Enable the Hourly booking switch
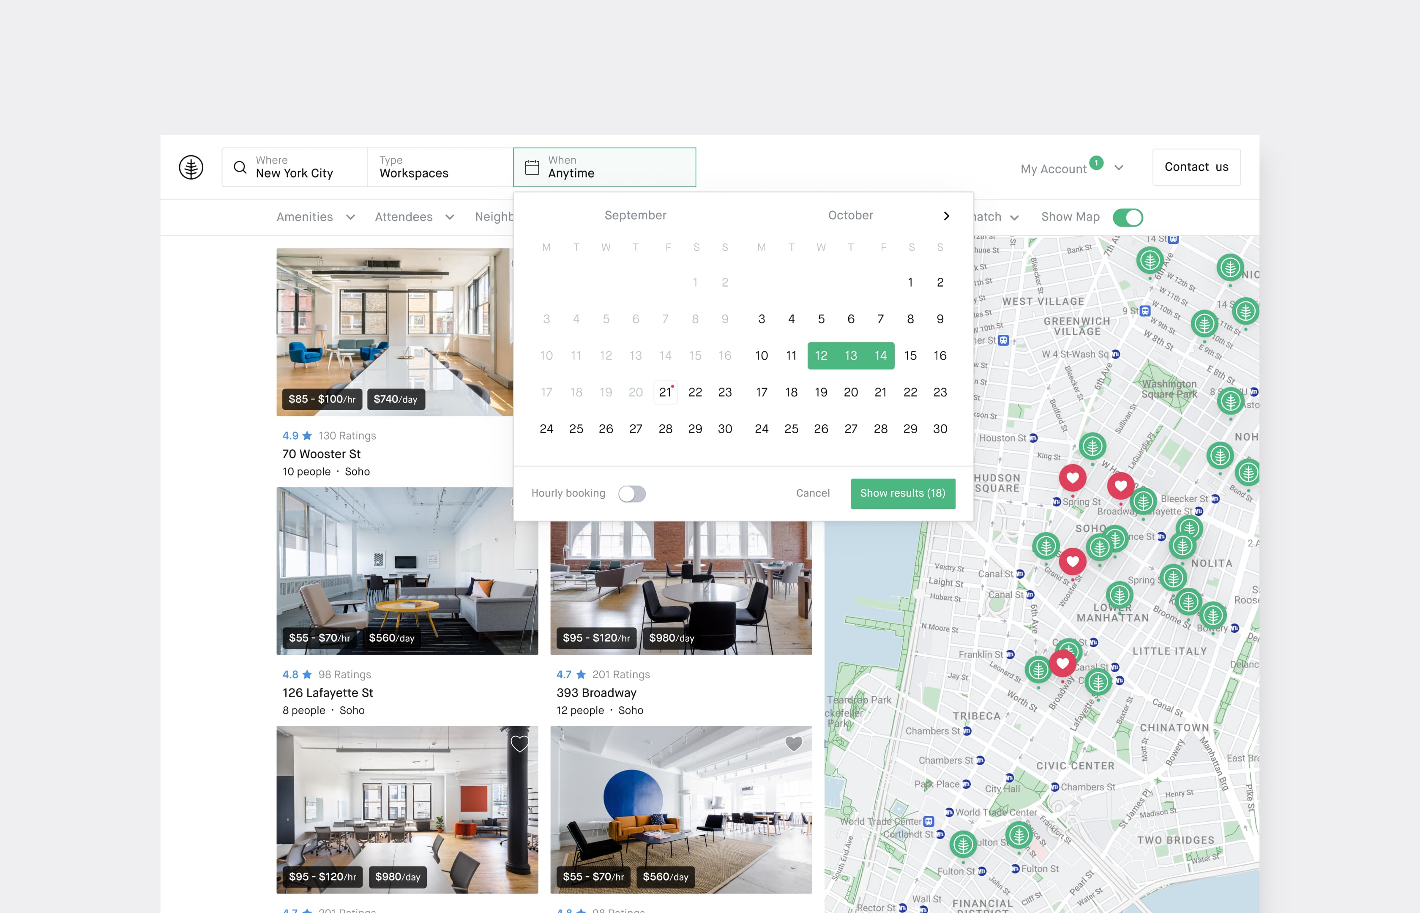The width and height of the screenshot is (1420, 913). [x=632, y=494]
